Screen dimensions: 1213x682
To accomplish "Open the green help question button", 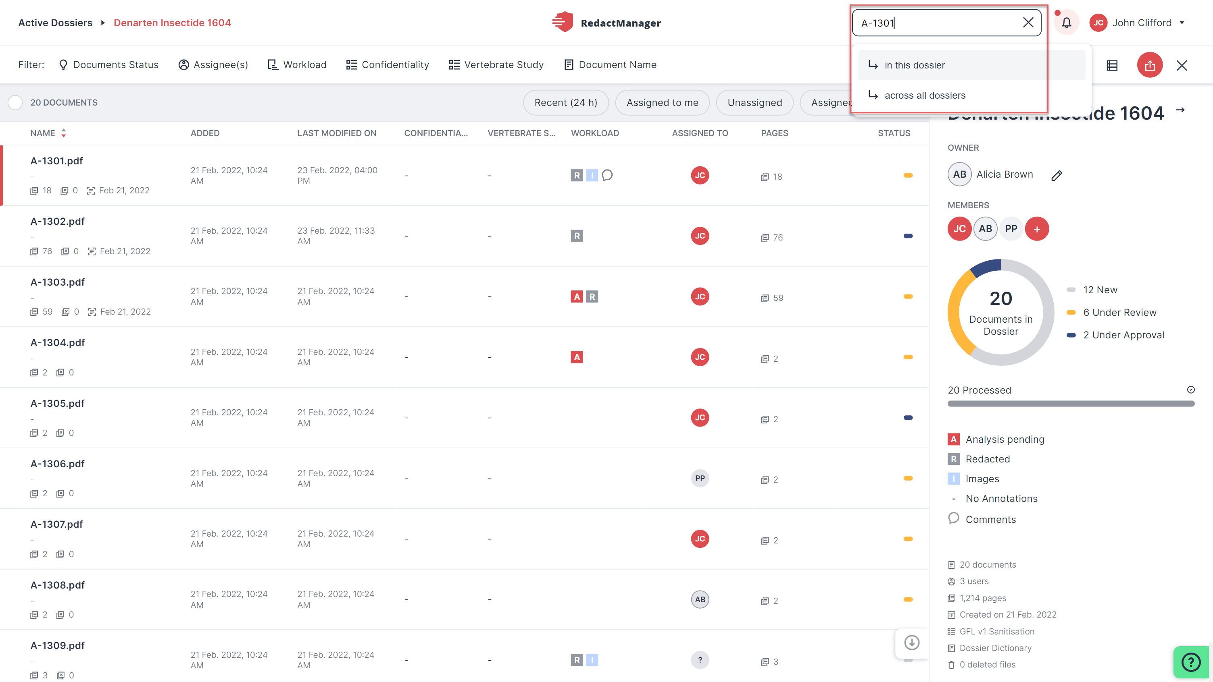I will (x=1191, y=663).
